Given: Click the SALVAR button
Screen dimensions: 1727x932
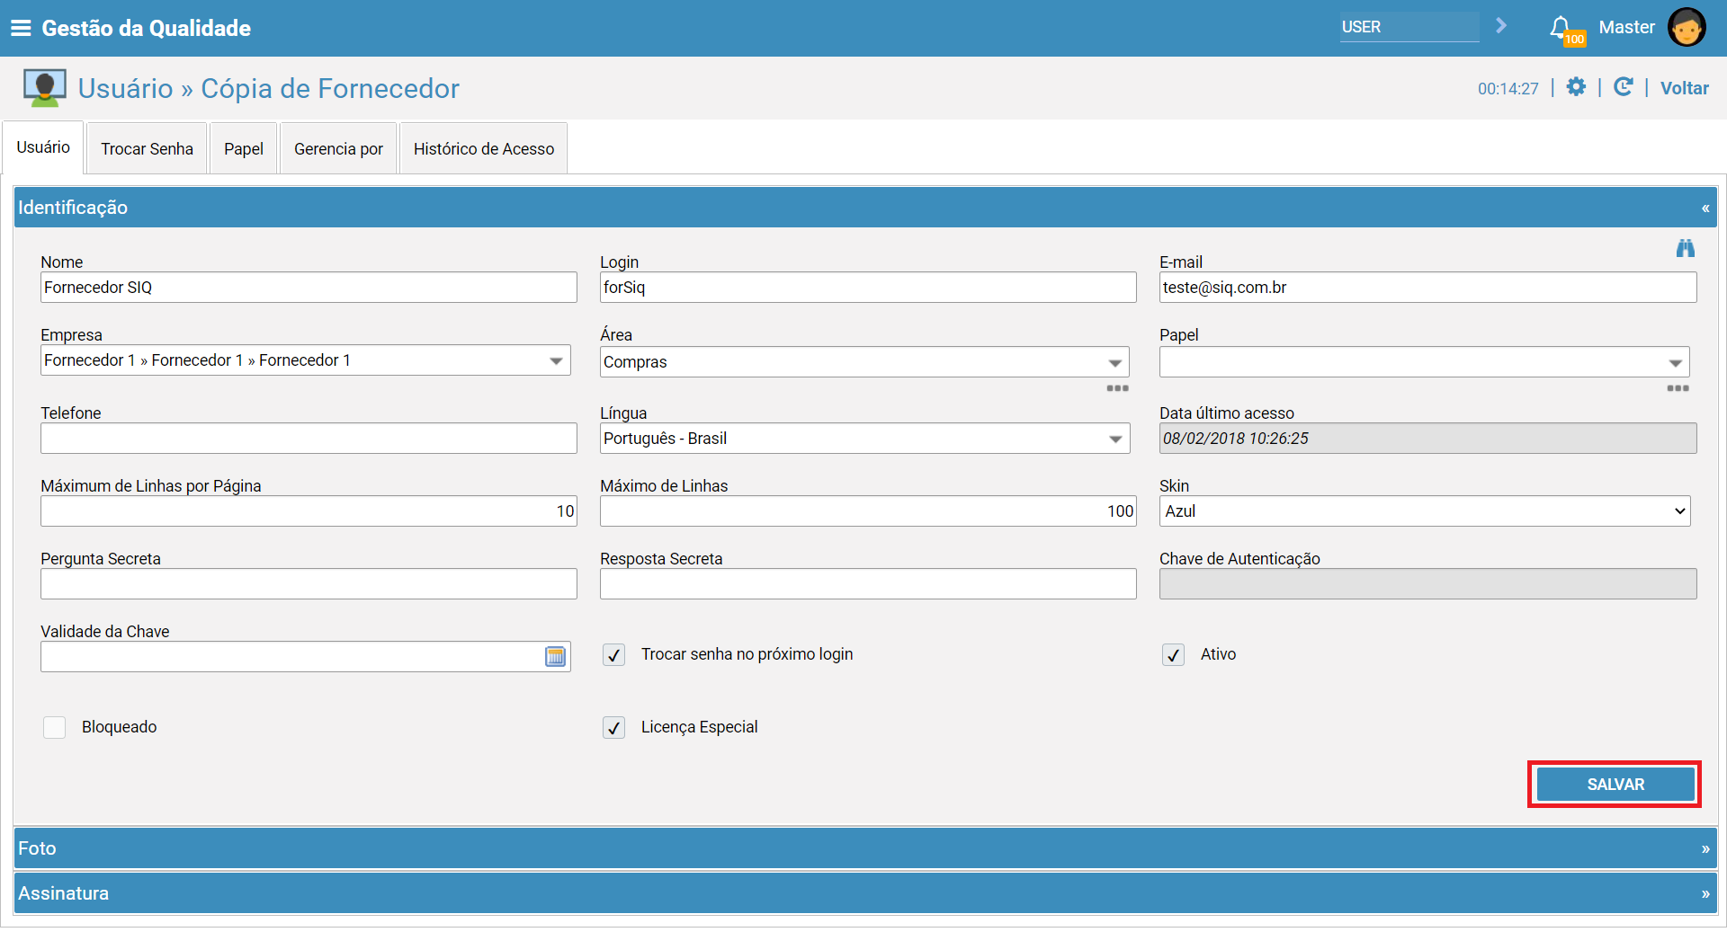Looking at the screenshot, I should click(x=1615, y=785).
